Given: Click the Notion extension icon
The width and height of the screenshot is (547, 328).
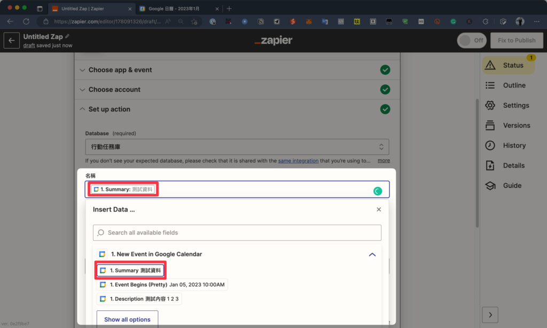Looking at the screenshot, I should pos(261,21).
